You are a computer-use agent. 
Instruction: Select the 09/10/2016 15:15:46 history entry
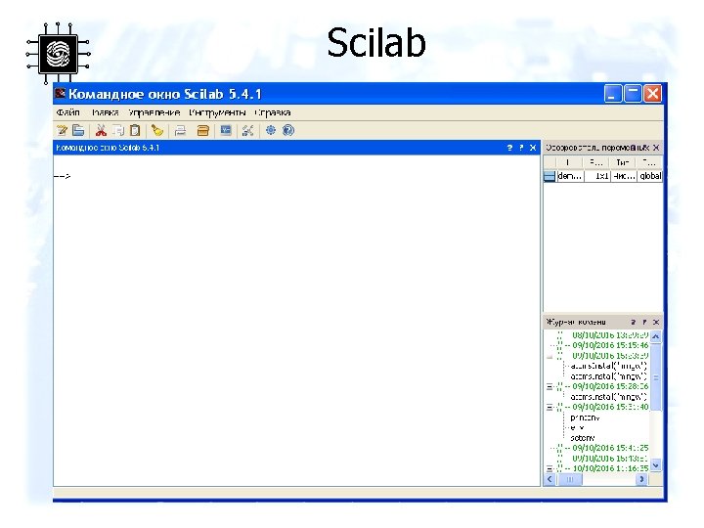click(x=610, y=346)
